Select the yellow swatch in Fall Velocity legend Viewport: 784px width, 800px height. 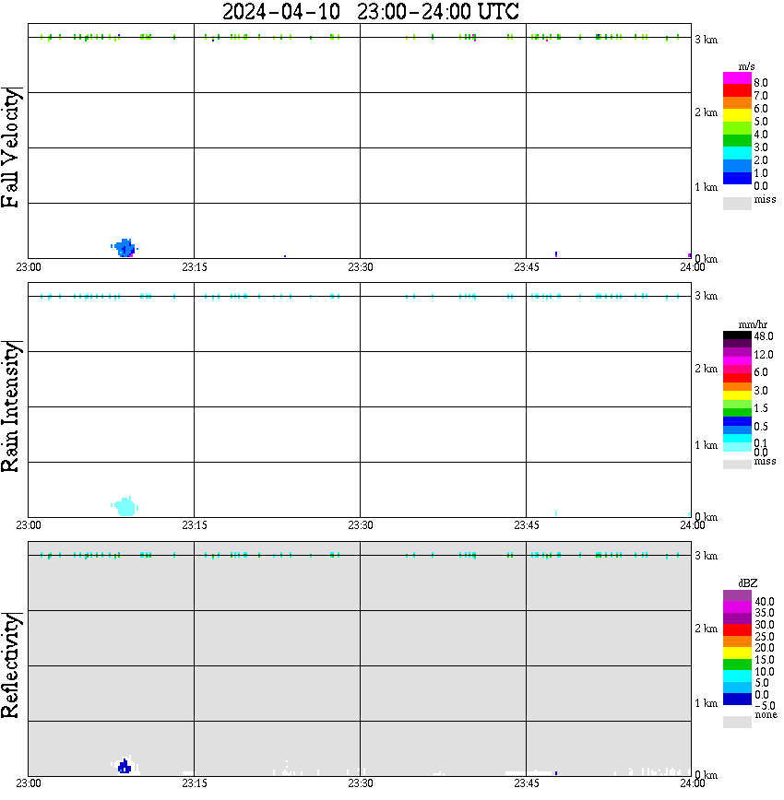point(737,116)
